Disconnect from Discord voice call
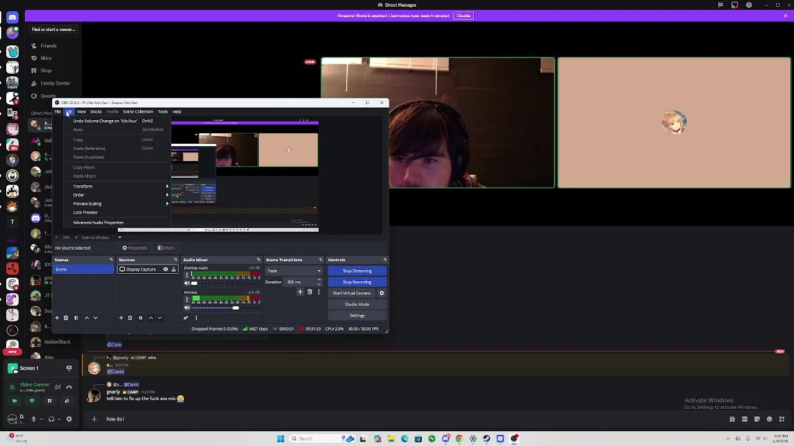 [x=69, y=387]
